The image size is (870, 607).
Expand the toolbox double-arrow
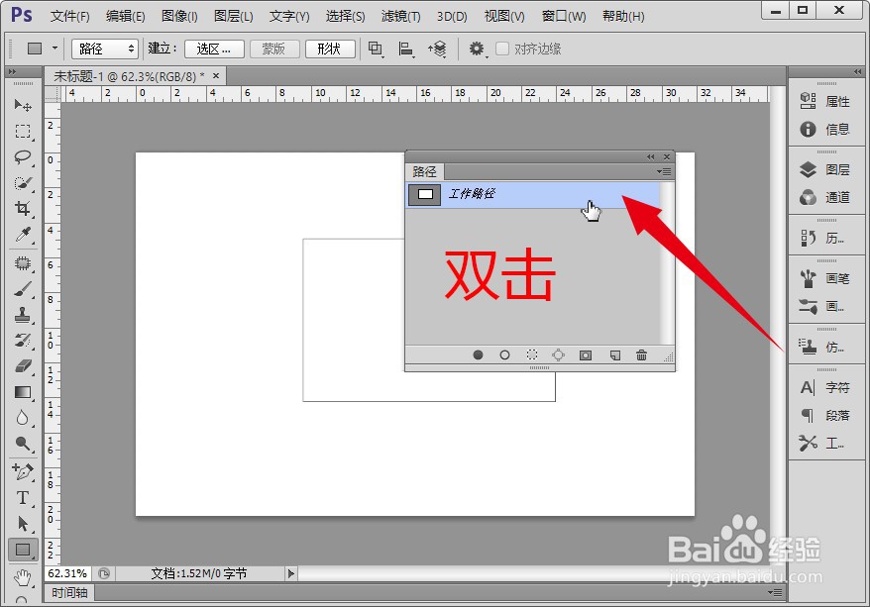coord(12,71)
